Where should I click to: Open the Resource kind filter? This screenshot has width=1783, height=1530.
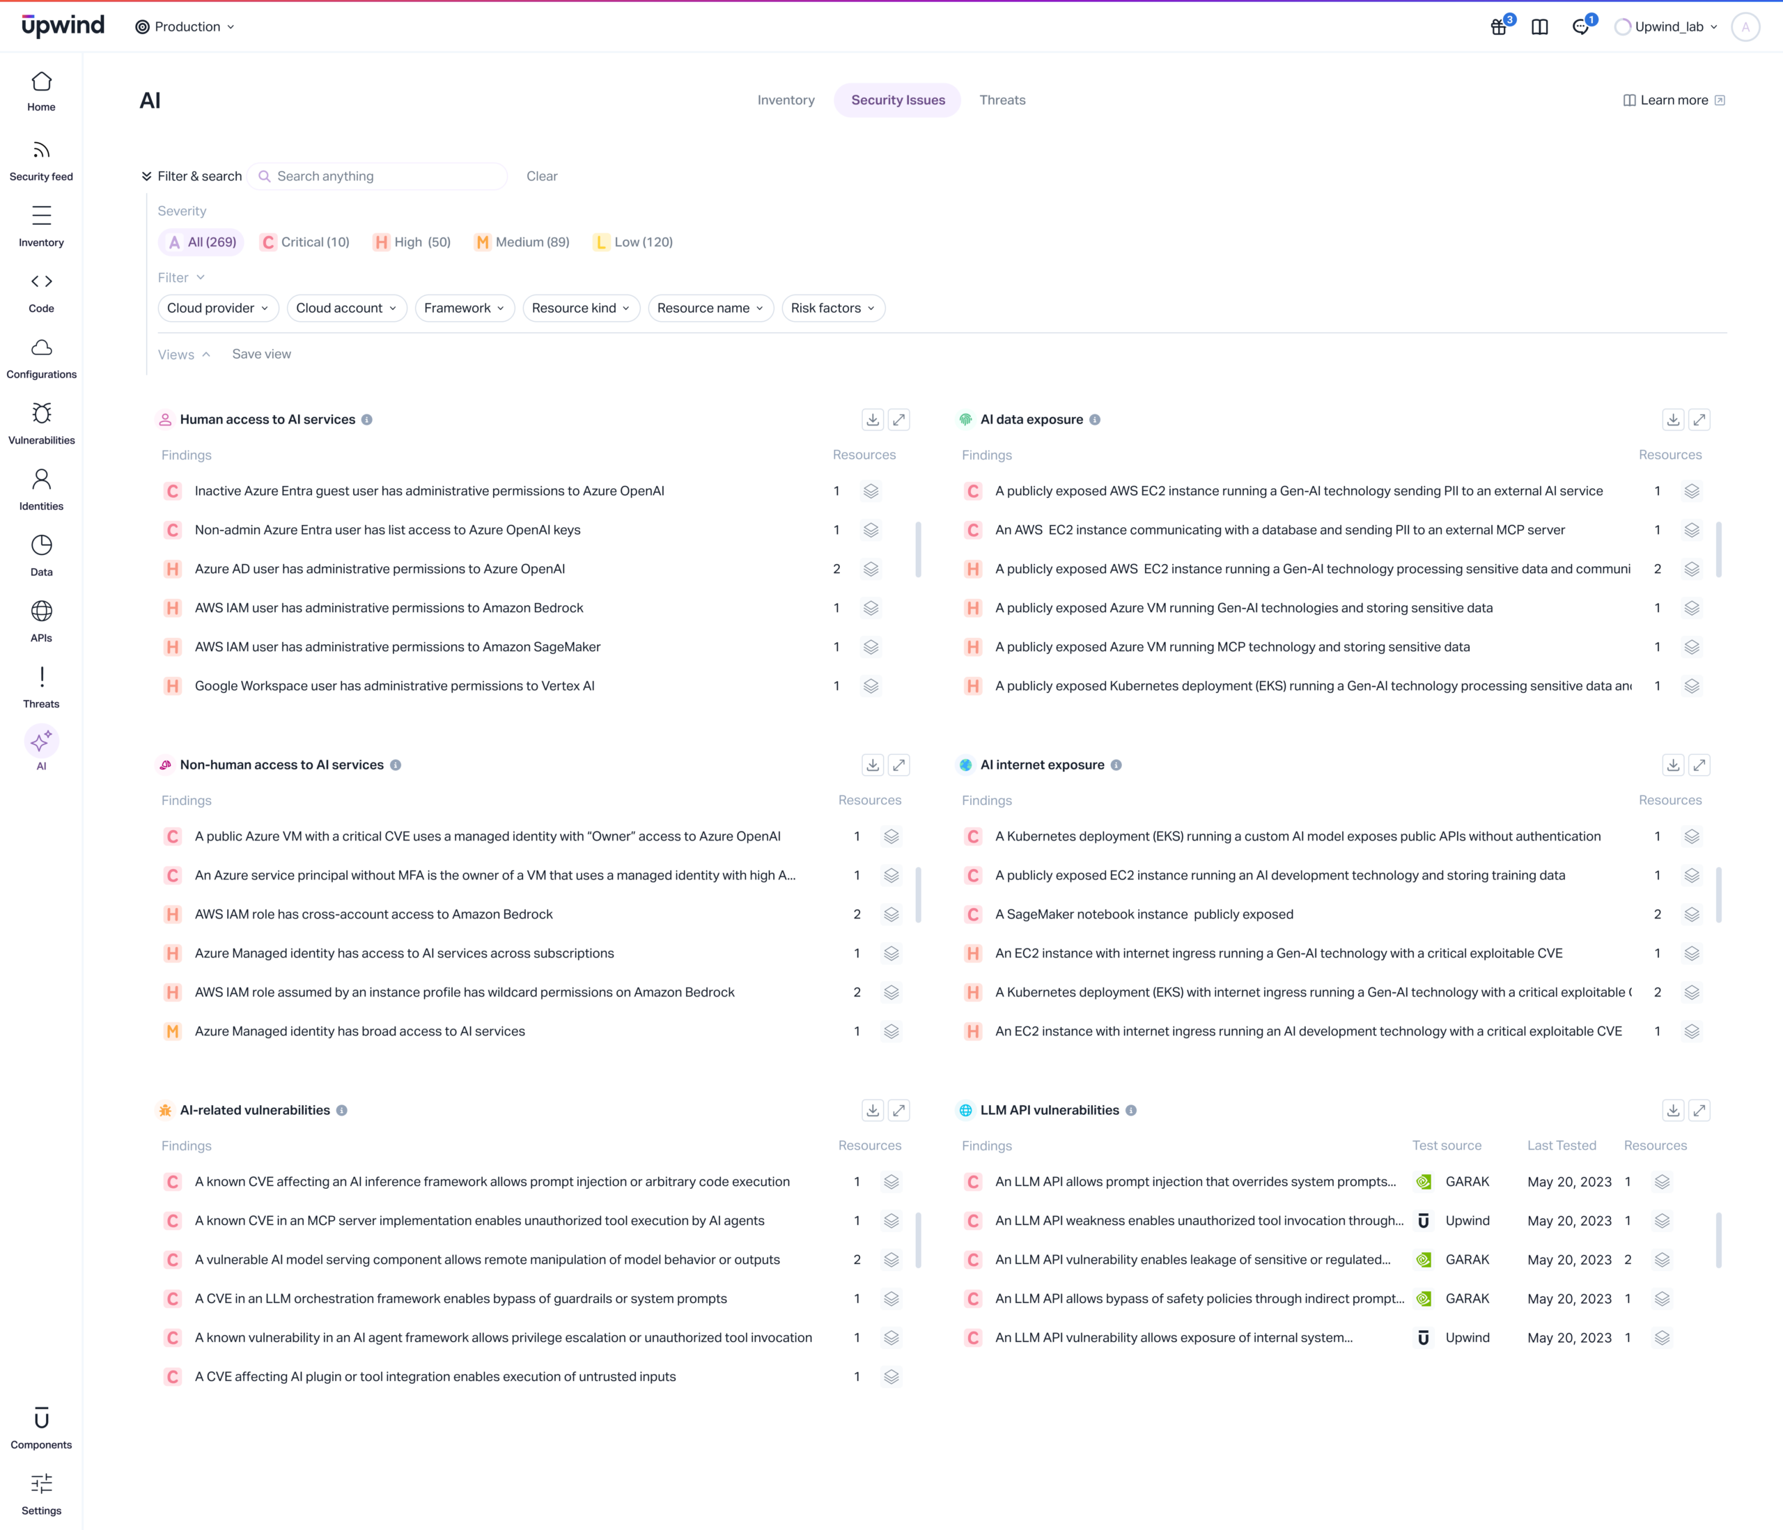[582, 308]
